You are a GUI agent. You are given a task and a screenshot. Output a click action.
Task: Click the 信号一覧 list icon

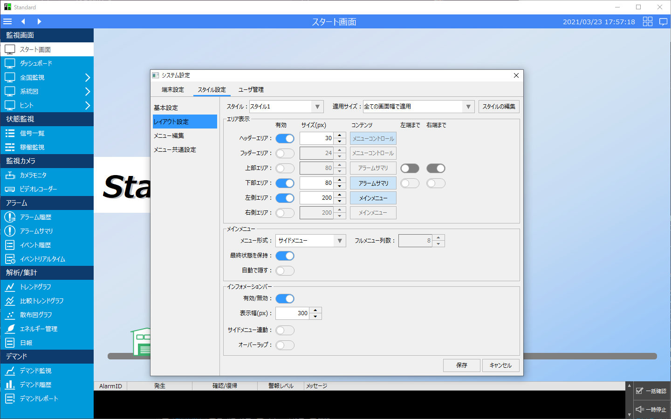(10, 133)
